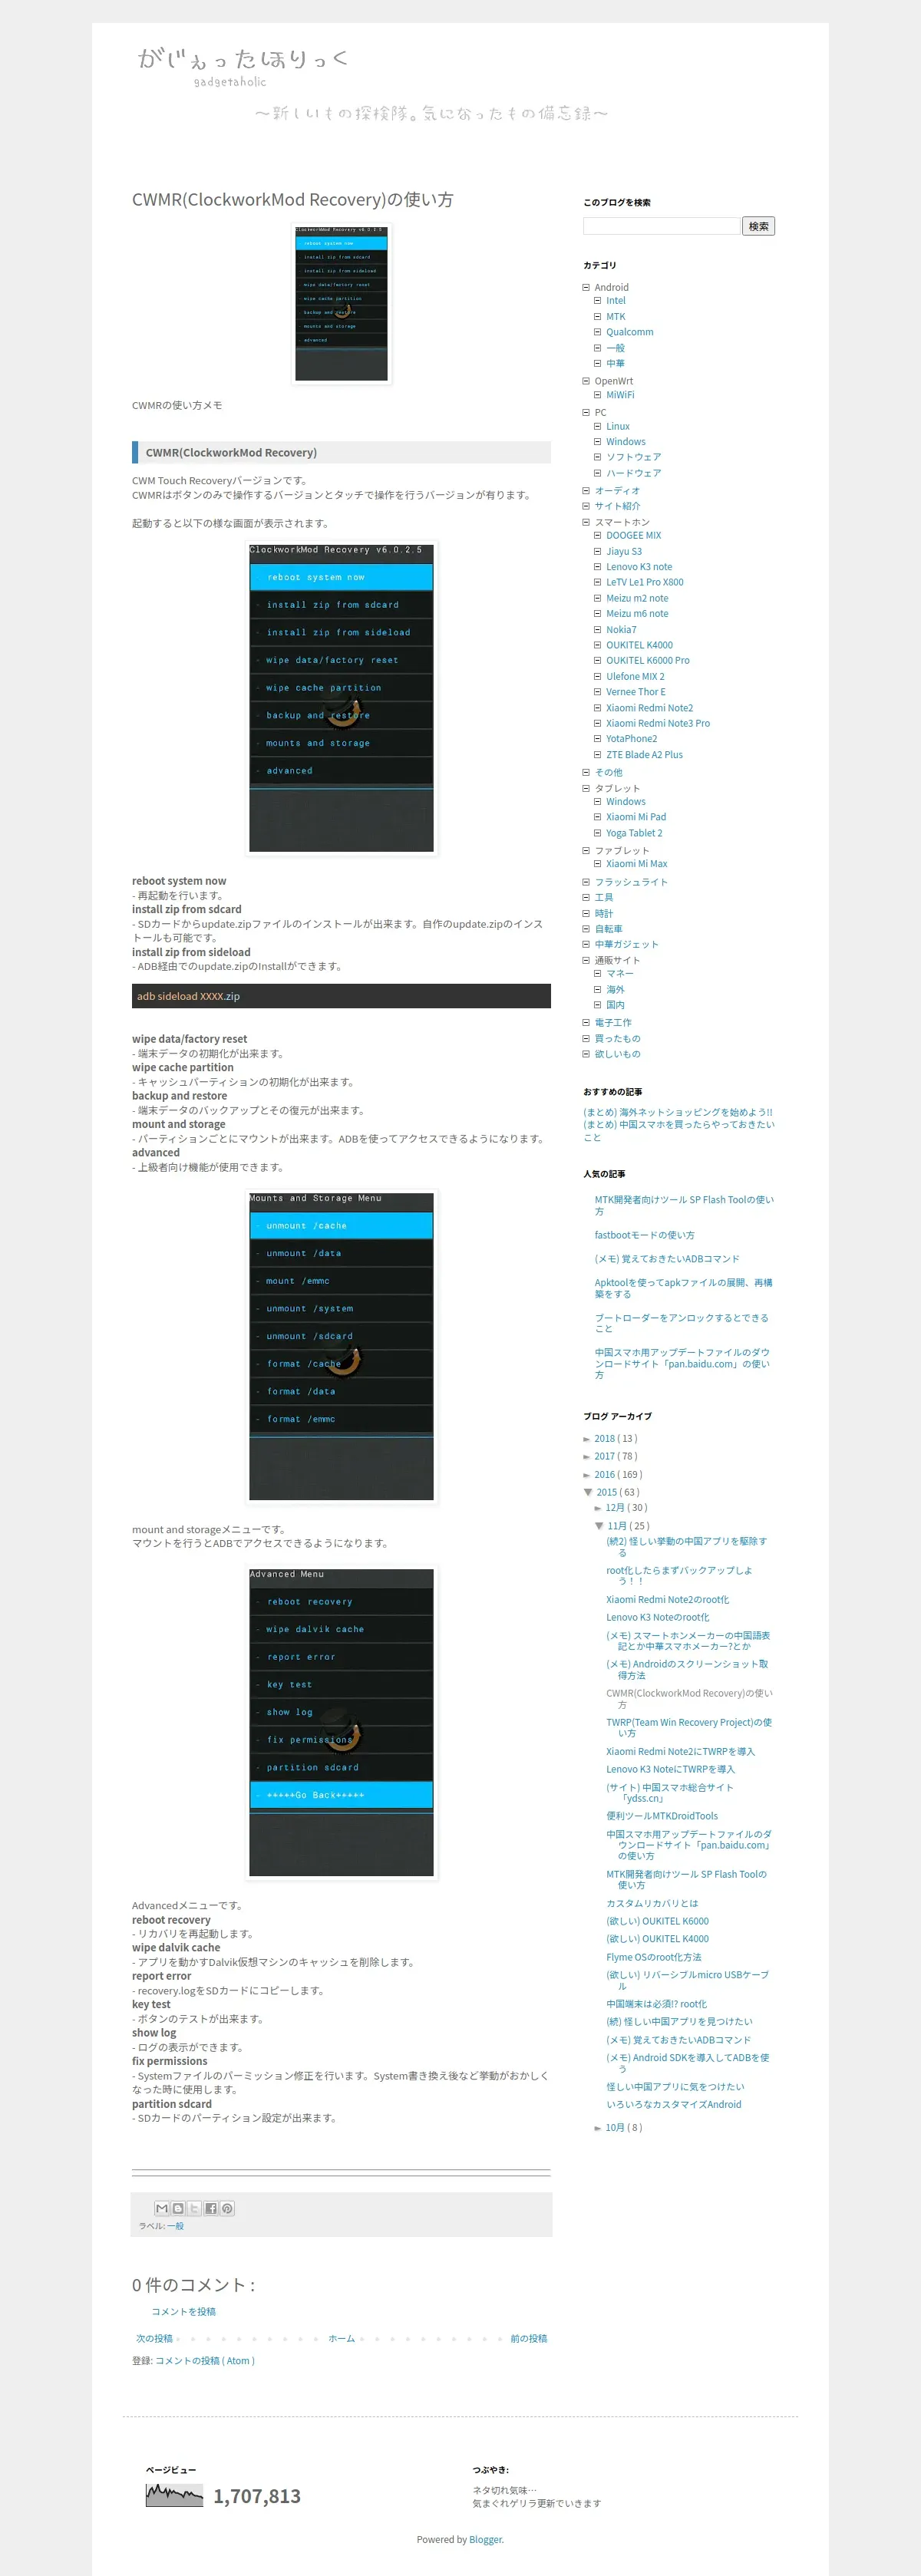Open the TWRP(Team Win Recovery Project) archive post
The image size is (921, 2576).
pyautogui.click(x=689, y=1728)
